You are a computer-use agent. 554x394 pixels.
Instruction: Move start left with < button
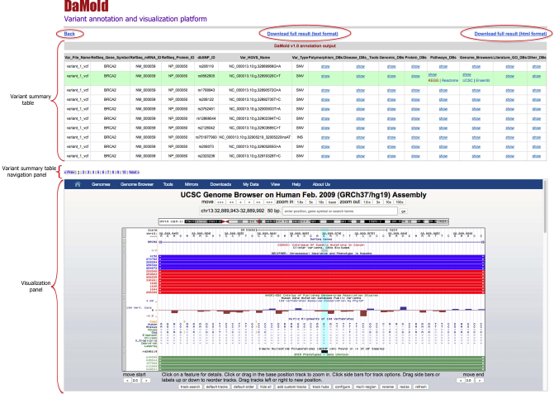(x=127, y=381)
